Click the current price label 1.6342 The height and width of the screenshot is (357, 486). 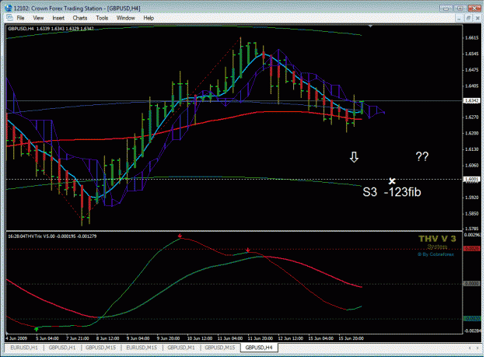tap(471, 100)
